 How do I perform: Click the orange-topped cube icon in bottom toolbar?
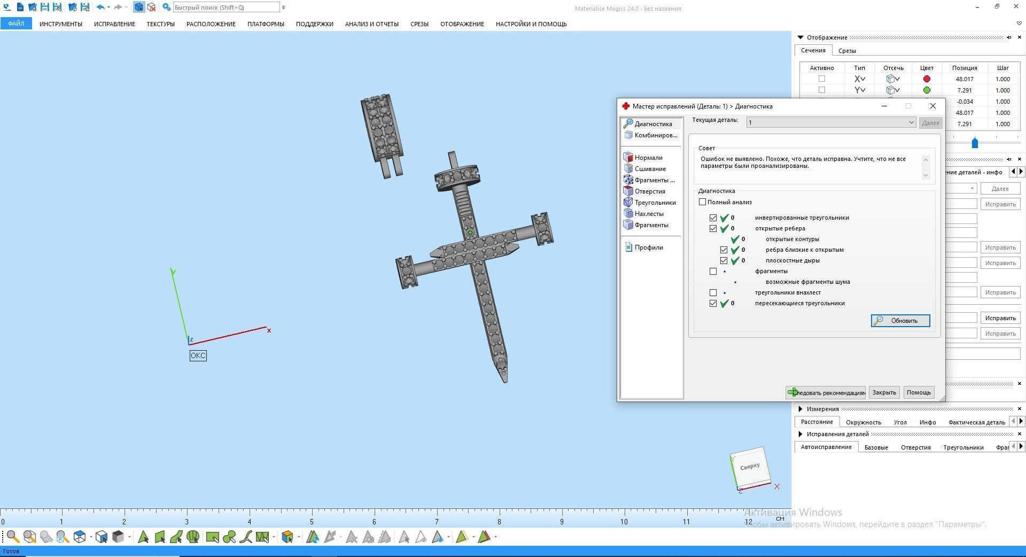pyautogui.click(x=287, y=537)
